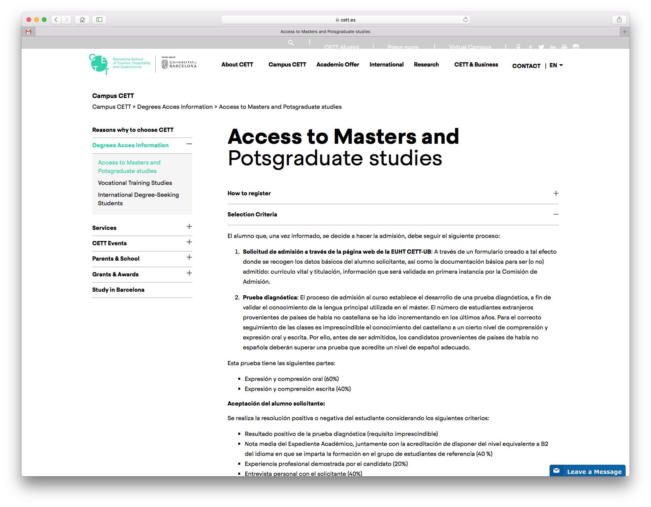
Task: Open the LinkedIn social icon
Action: click(553, 47)
